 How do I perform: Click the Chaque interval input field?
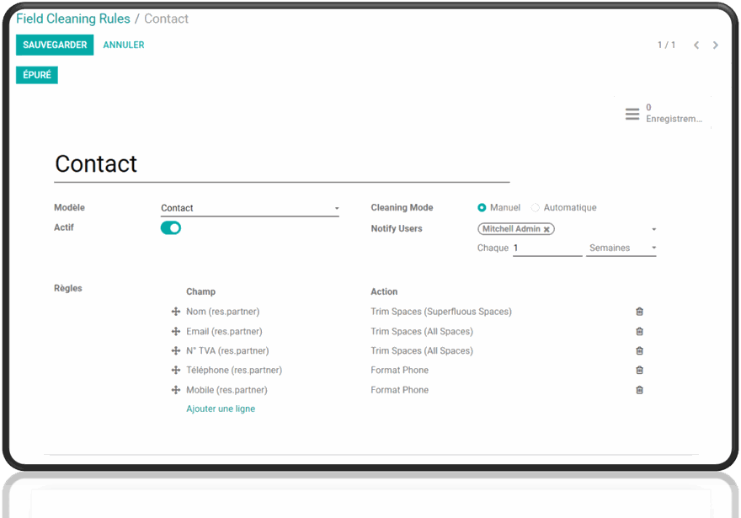pos(547,248)
